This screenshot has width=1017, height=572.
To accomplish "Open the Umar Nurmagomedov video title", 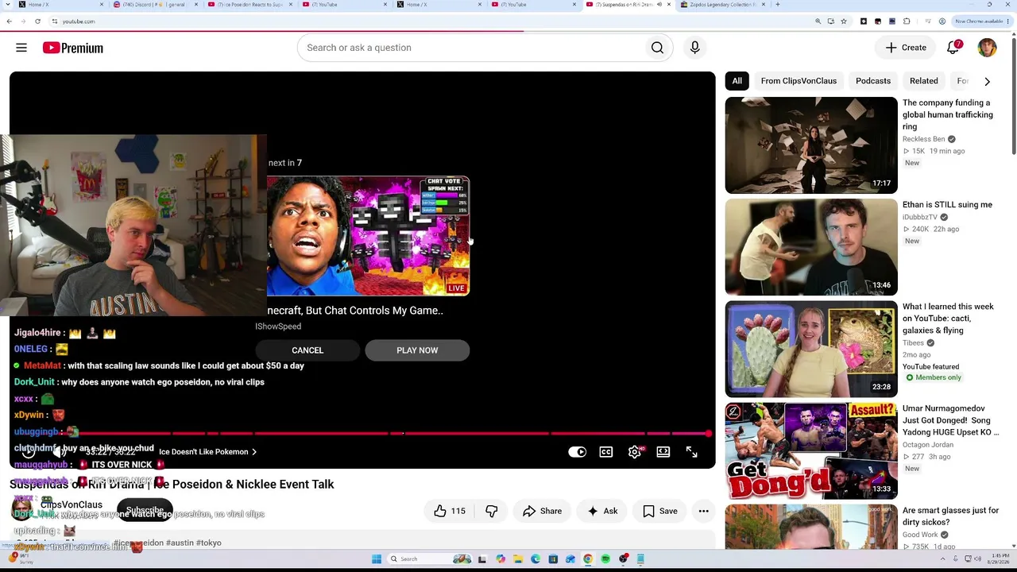I will [950, 420].
